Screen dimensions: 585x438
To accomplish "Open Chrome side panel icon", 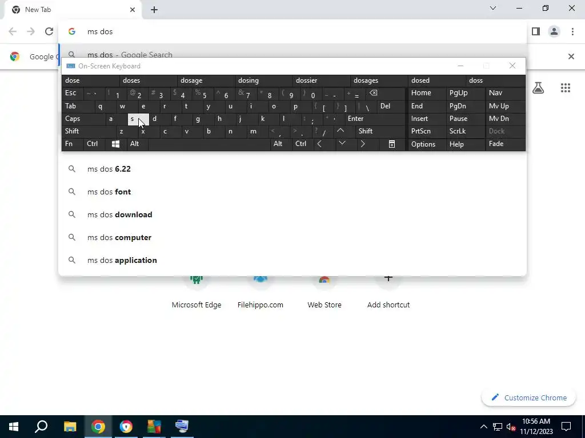I will 536,31.
